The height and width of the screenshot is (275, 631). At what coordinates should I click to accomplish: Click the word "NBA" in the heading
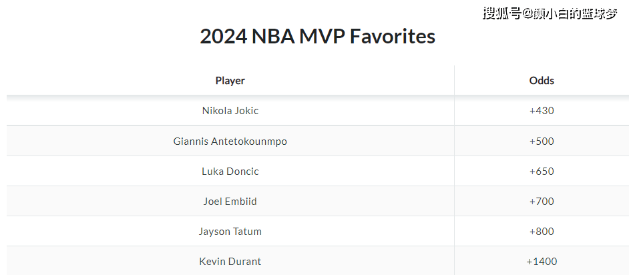272,37
